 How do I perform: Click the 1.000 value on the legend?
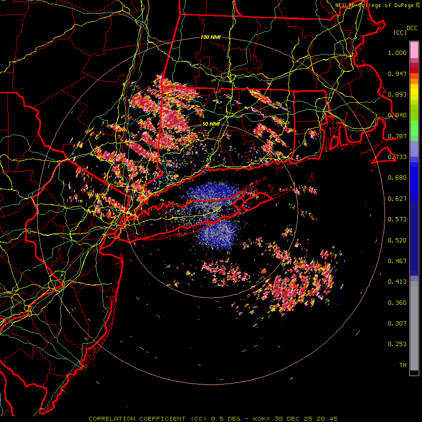tap(397, 53)
